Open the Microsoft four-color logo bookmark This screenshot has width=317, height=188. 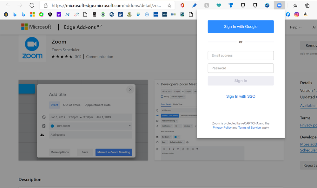32,14
